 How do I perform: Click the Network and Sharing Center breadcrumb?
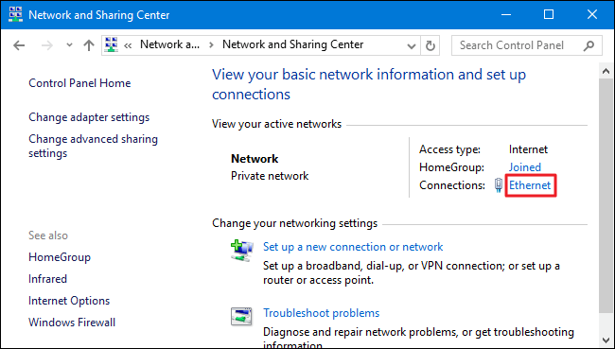[293, 44]
